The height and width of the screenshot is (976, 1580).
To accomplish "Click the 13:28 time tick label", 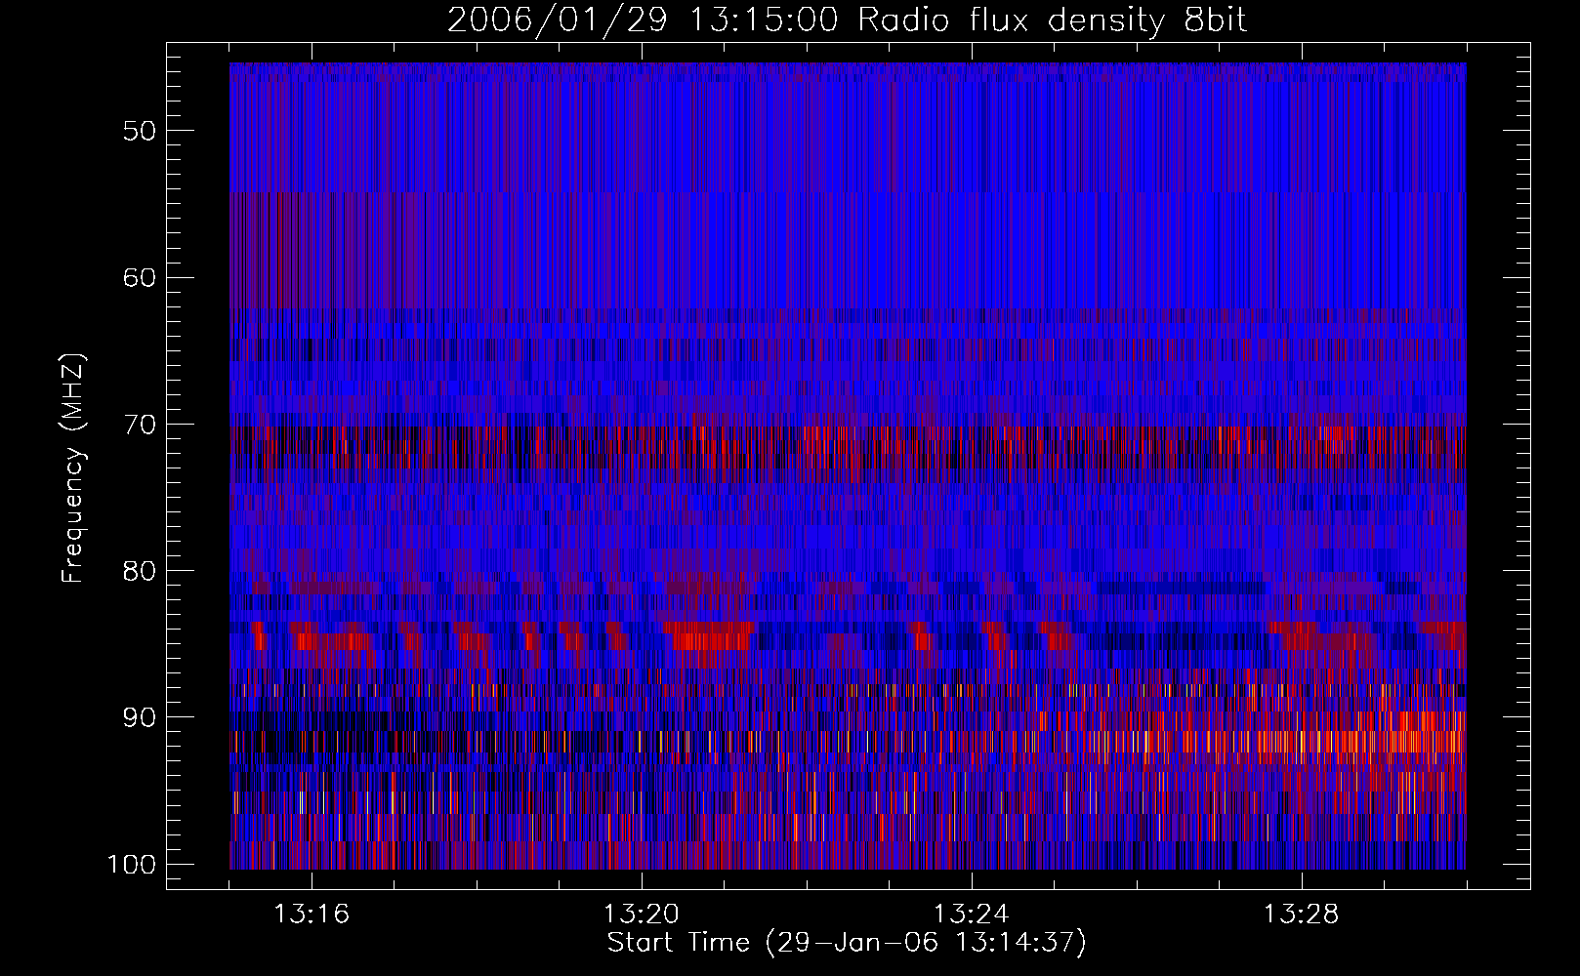I will coord(1302,915).
